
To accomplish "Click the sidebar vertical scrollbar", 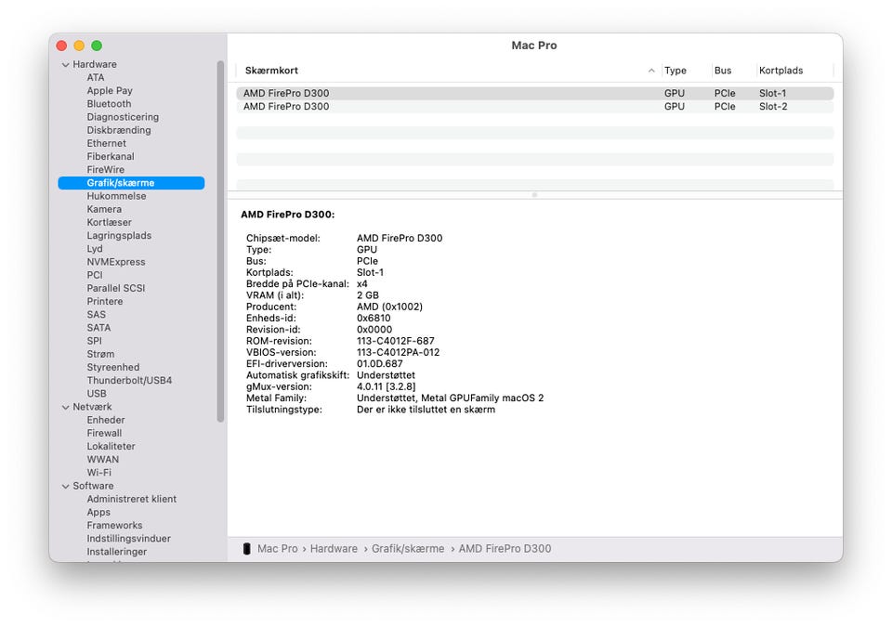I will point(220,242).
